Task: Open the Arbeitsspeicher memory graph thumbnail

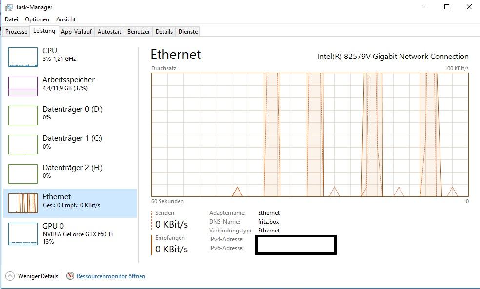Action: click(23, 86)
